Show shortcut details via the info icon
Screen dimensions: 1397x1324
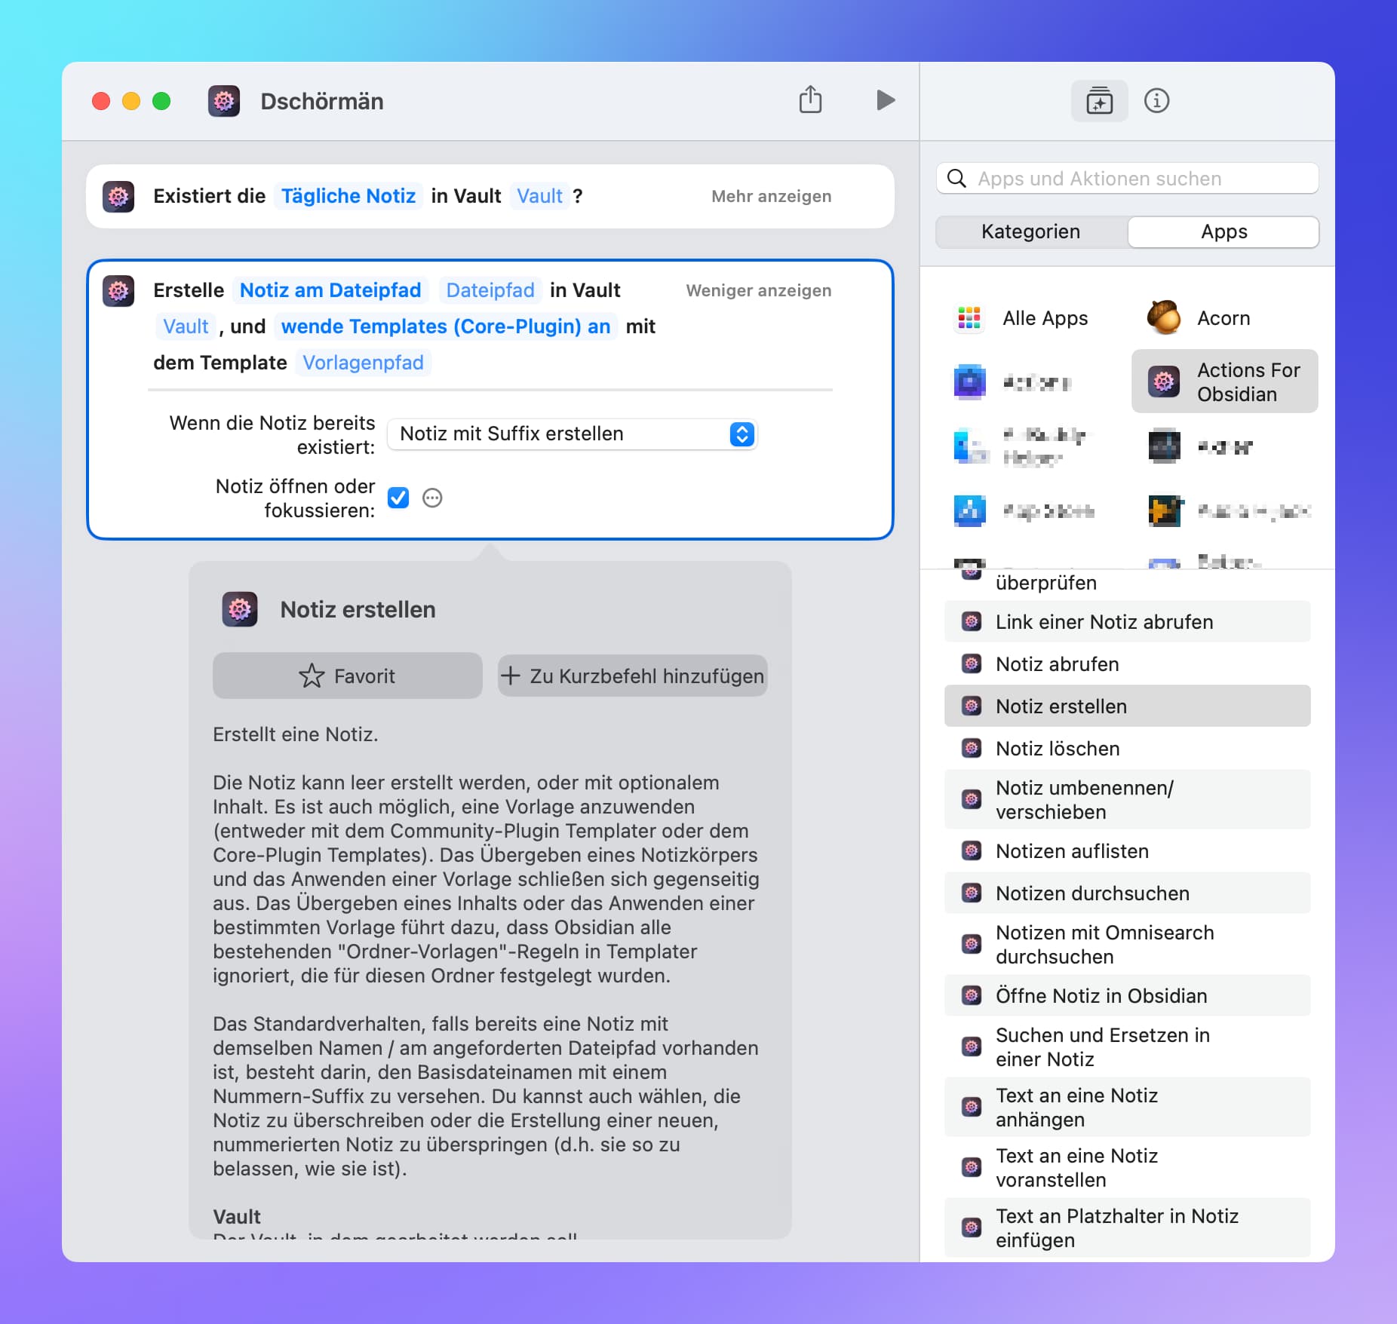pos(1156,100)
